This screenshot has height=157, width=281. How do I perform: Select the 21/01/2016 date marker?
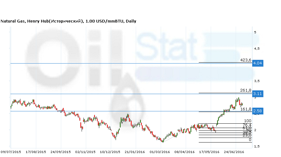(x=135, y=152)
